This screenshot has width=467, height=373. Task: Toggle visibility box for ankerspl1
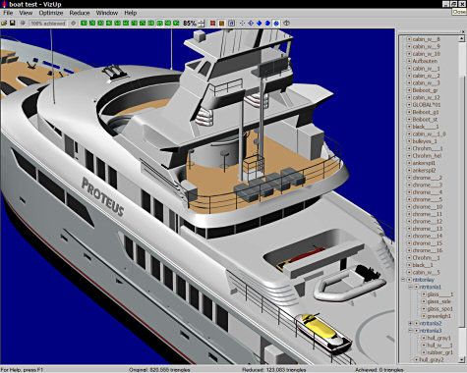point(409,163)
